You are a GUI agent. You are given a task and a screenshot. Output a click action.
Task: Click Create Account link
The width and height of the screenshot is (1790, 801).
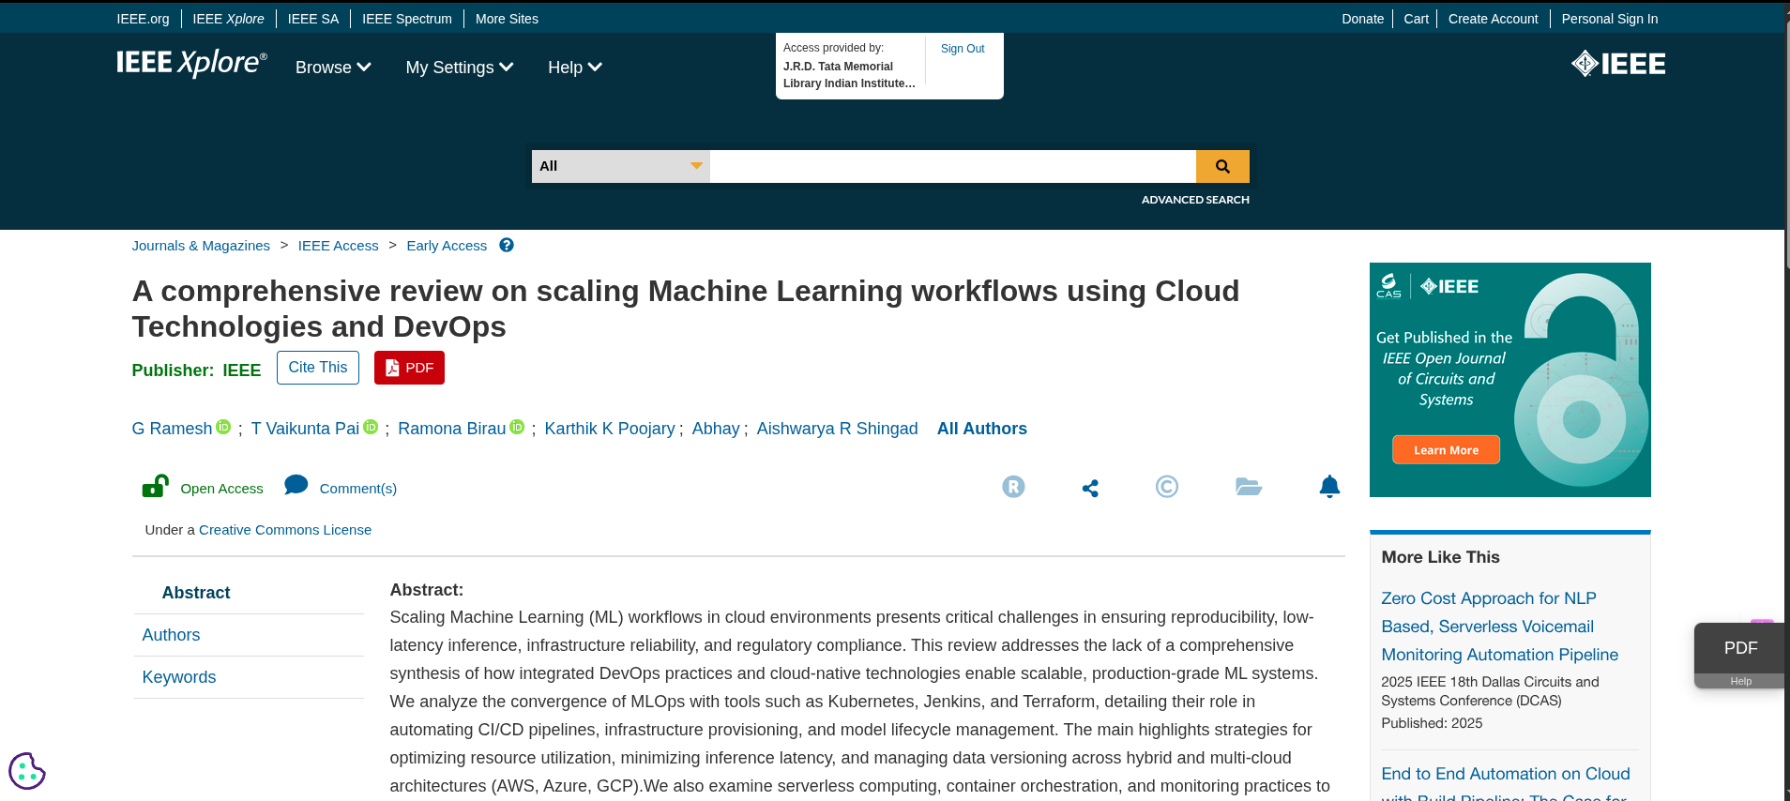[x=1493, y=19]
